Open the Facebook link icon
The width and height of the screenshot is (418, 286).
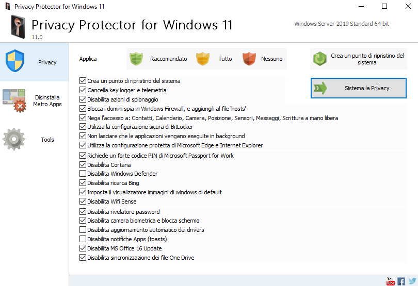401,281
